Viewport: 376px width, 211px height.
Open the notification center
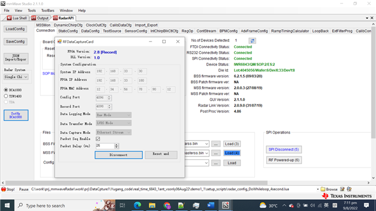click(x=366, y=205)
